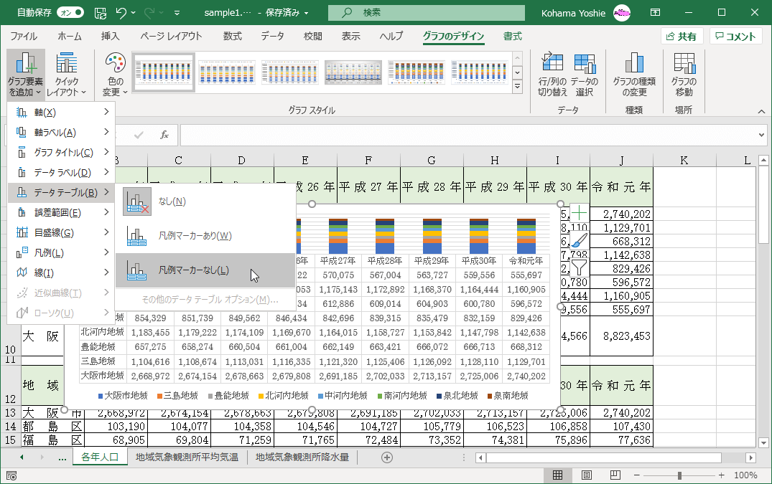Click the Share button
The width and height of the screenshot is (772, 484).
682,37
